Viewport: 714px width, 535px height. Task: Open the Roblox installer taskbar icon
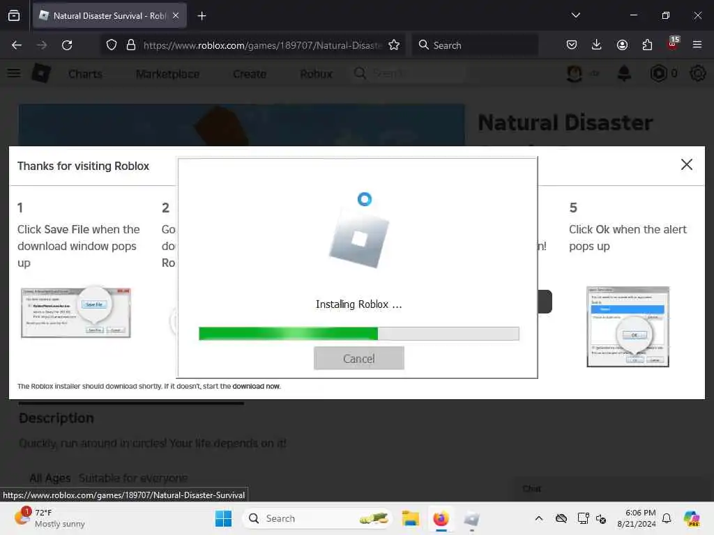pos(471,518)
